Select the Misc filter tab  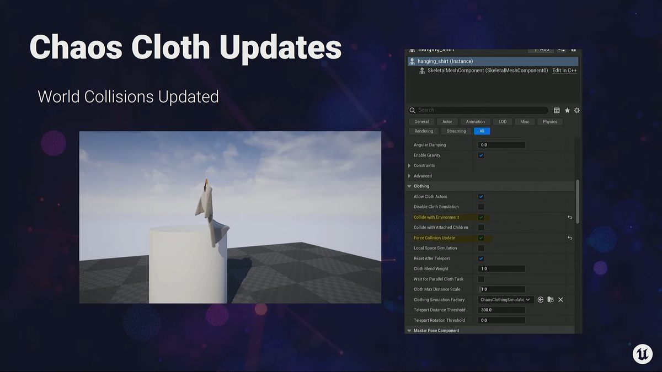coord(525,122)
